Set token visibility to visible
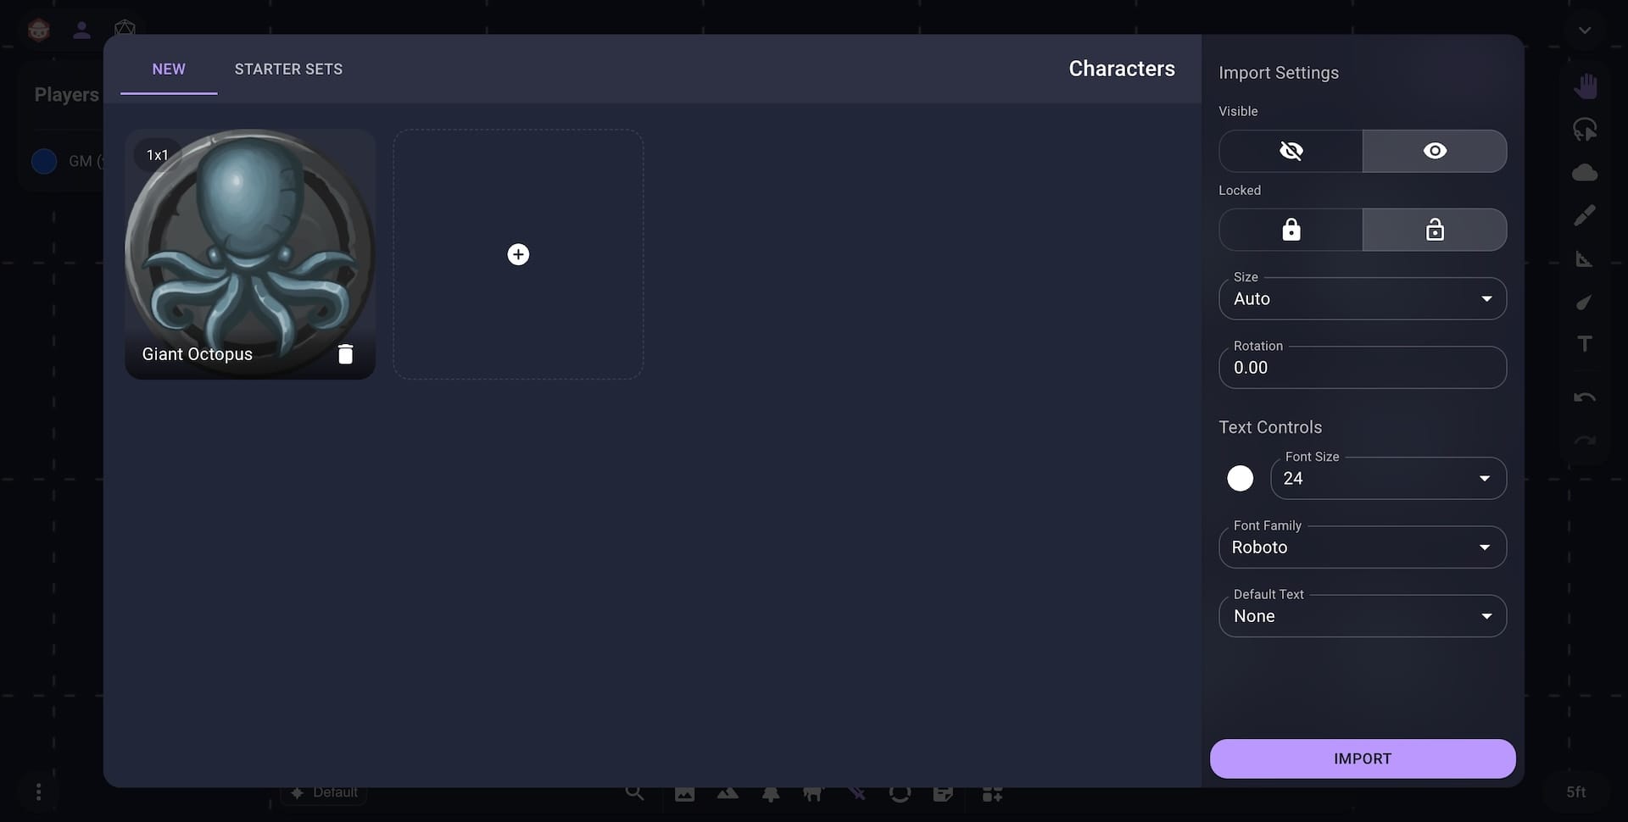Viewport: 1628px width, 822px height. pos(1435,151)
